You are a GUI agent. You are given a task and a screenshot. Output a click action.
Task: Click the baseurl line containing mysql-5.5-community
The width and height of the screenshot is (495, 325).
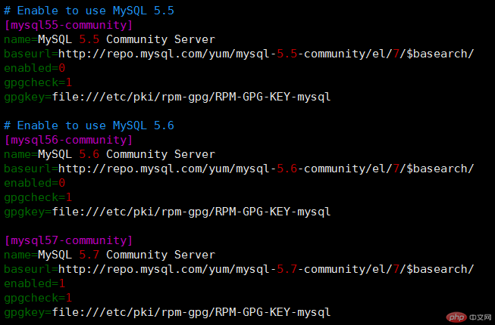239,54
